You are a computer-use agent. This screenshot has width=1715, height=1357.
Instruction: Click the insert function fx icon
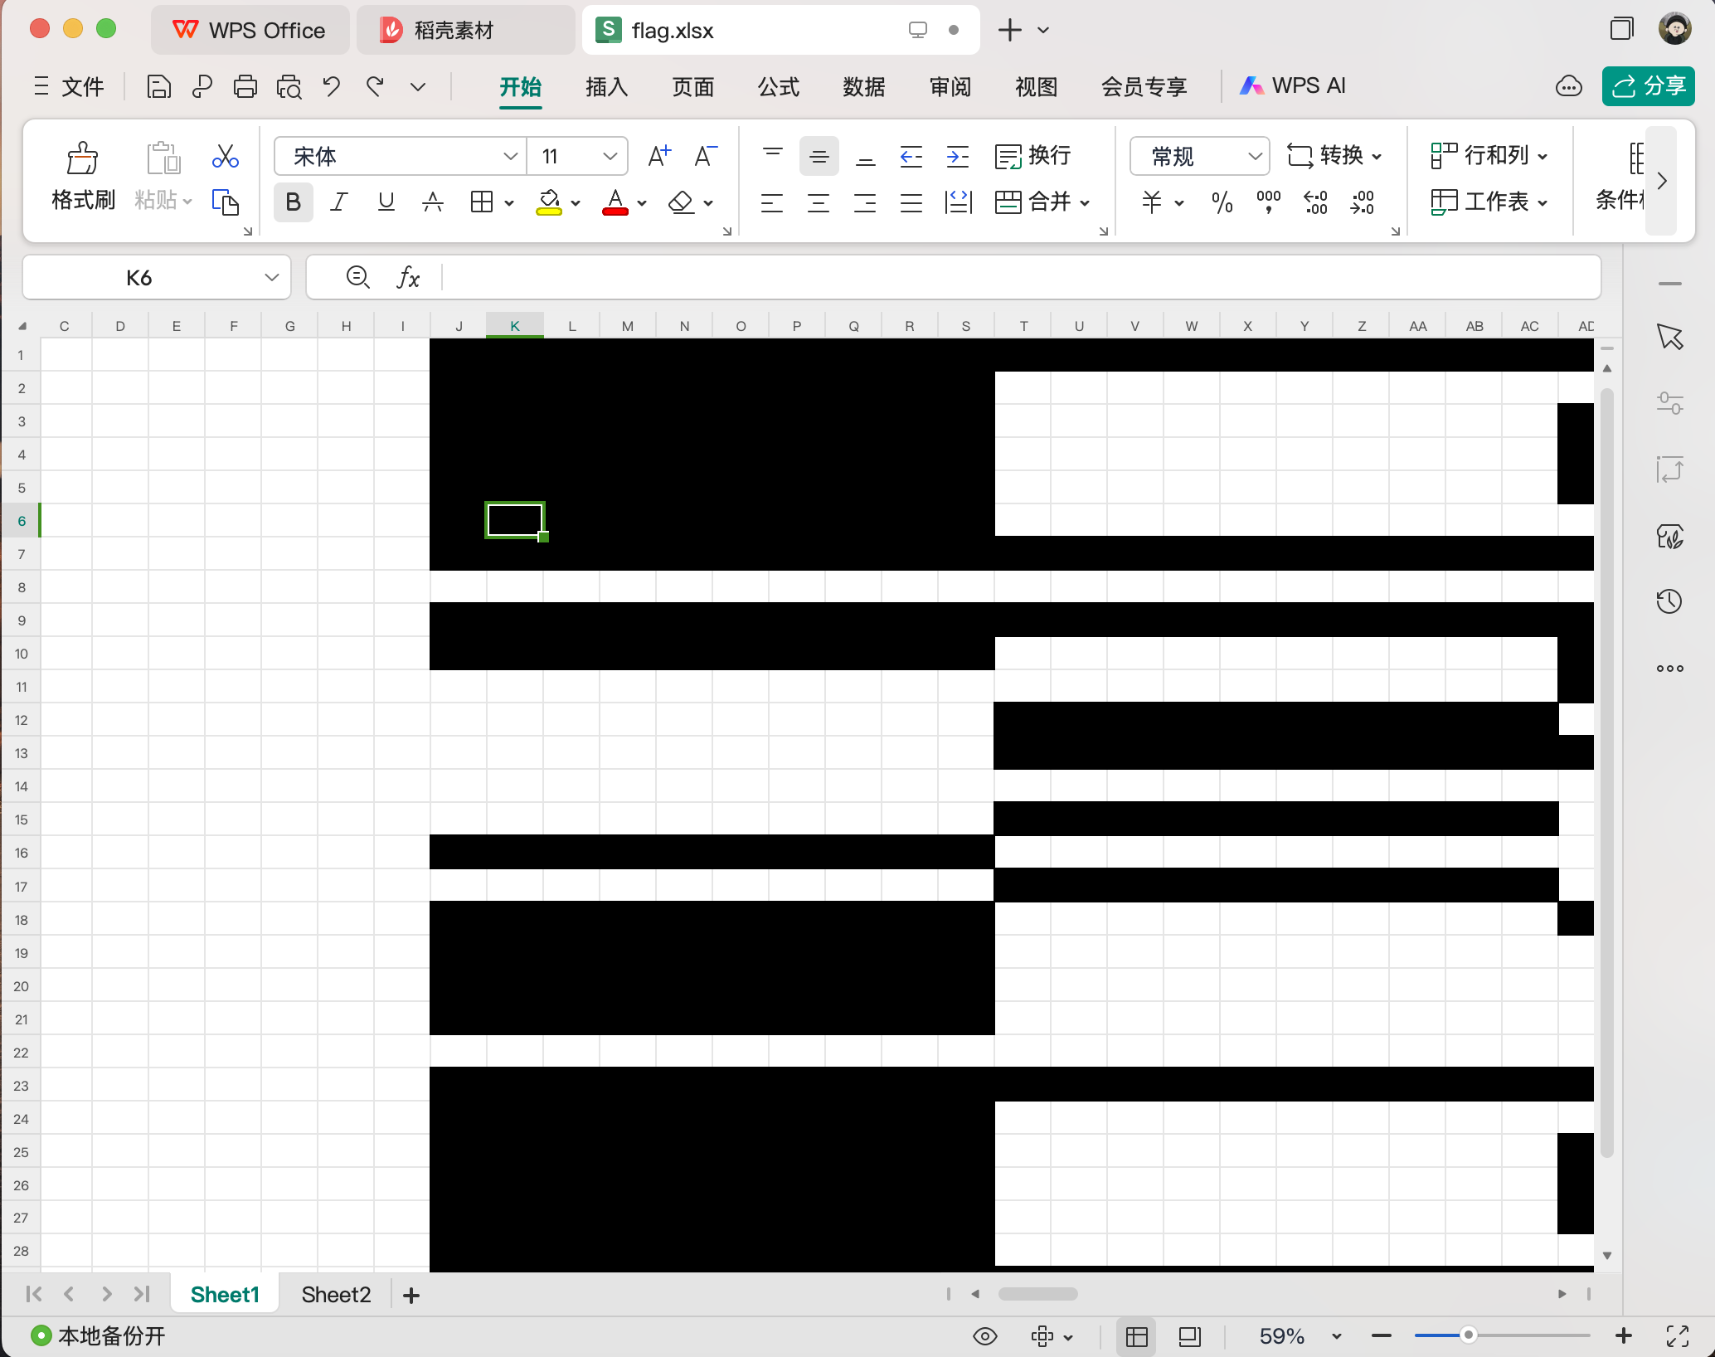408,278
